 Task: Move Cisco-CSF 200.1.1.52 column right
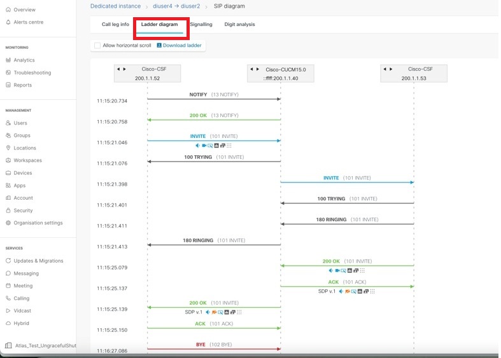(x=125, y=69)
